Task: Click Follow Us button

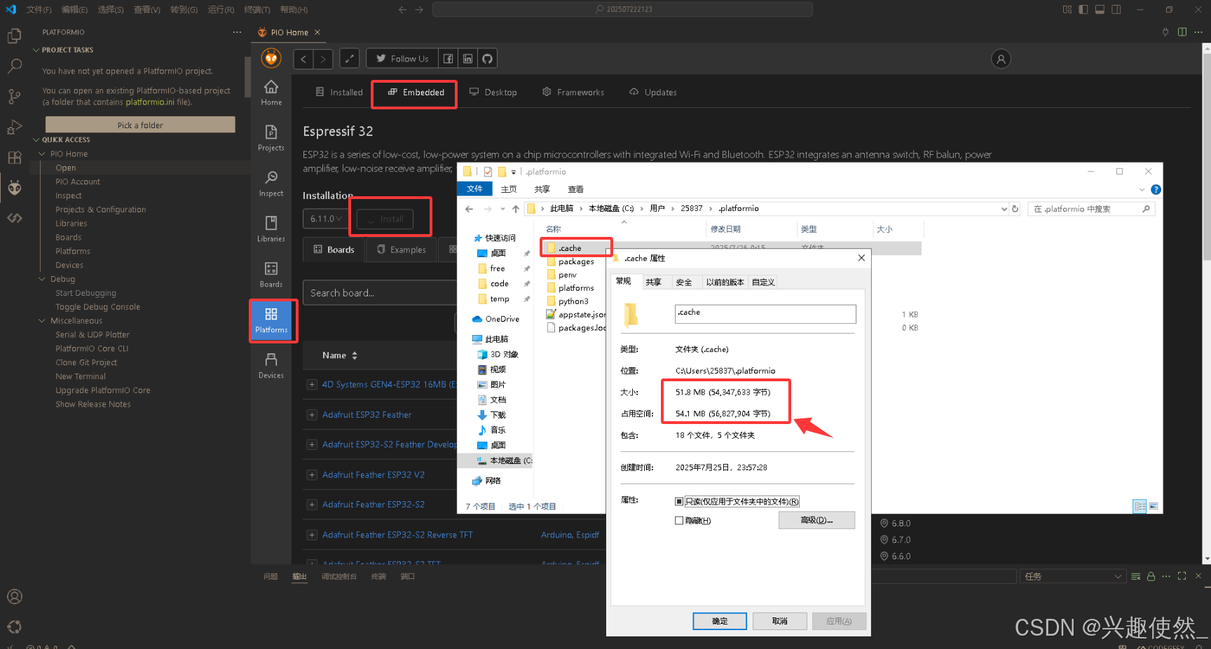Action: [x=402, y=59]
